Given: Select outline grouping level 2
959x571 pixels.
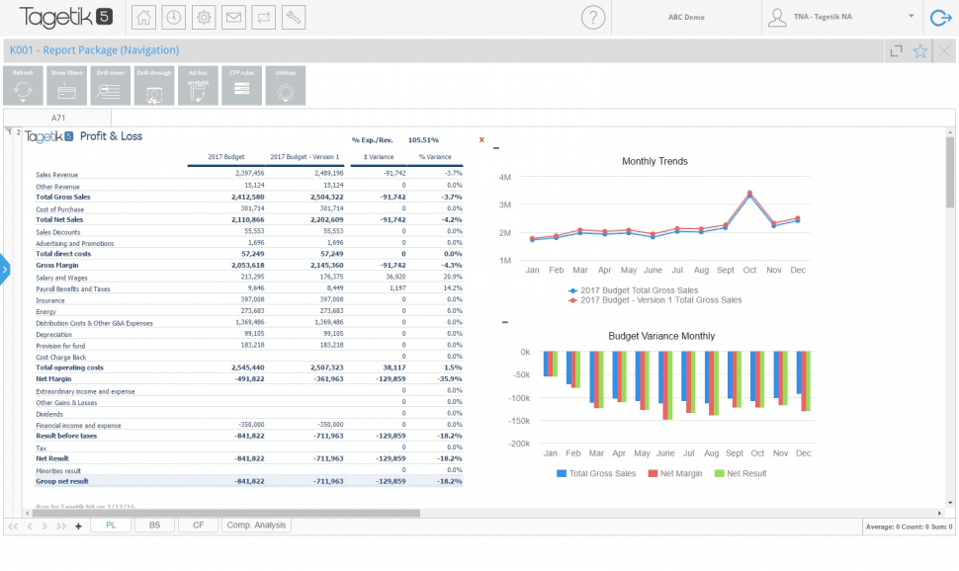Looking at the screenshot, I should pyautogui.click(x=19, y=132).
